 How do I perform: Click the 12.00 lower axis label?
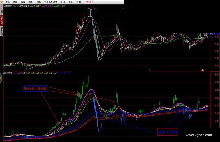click(216, 75)
